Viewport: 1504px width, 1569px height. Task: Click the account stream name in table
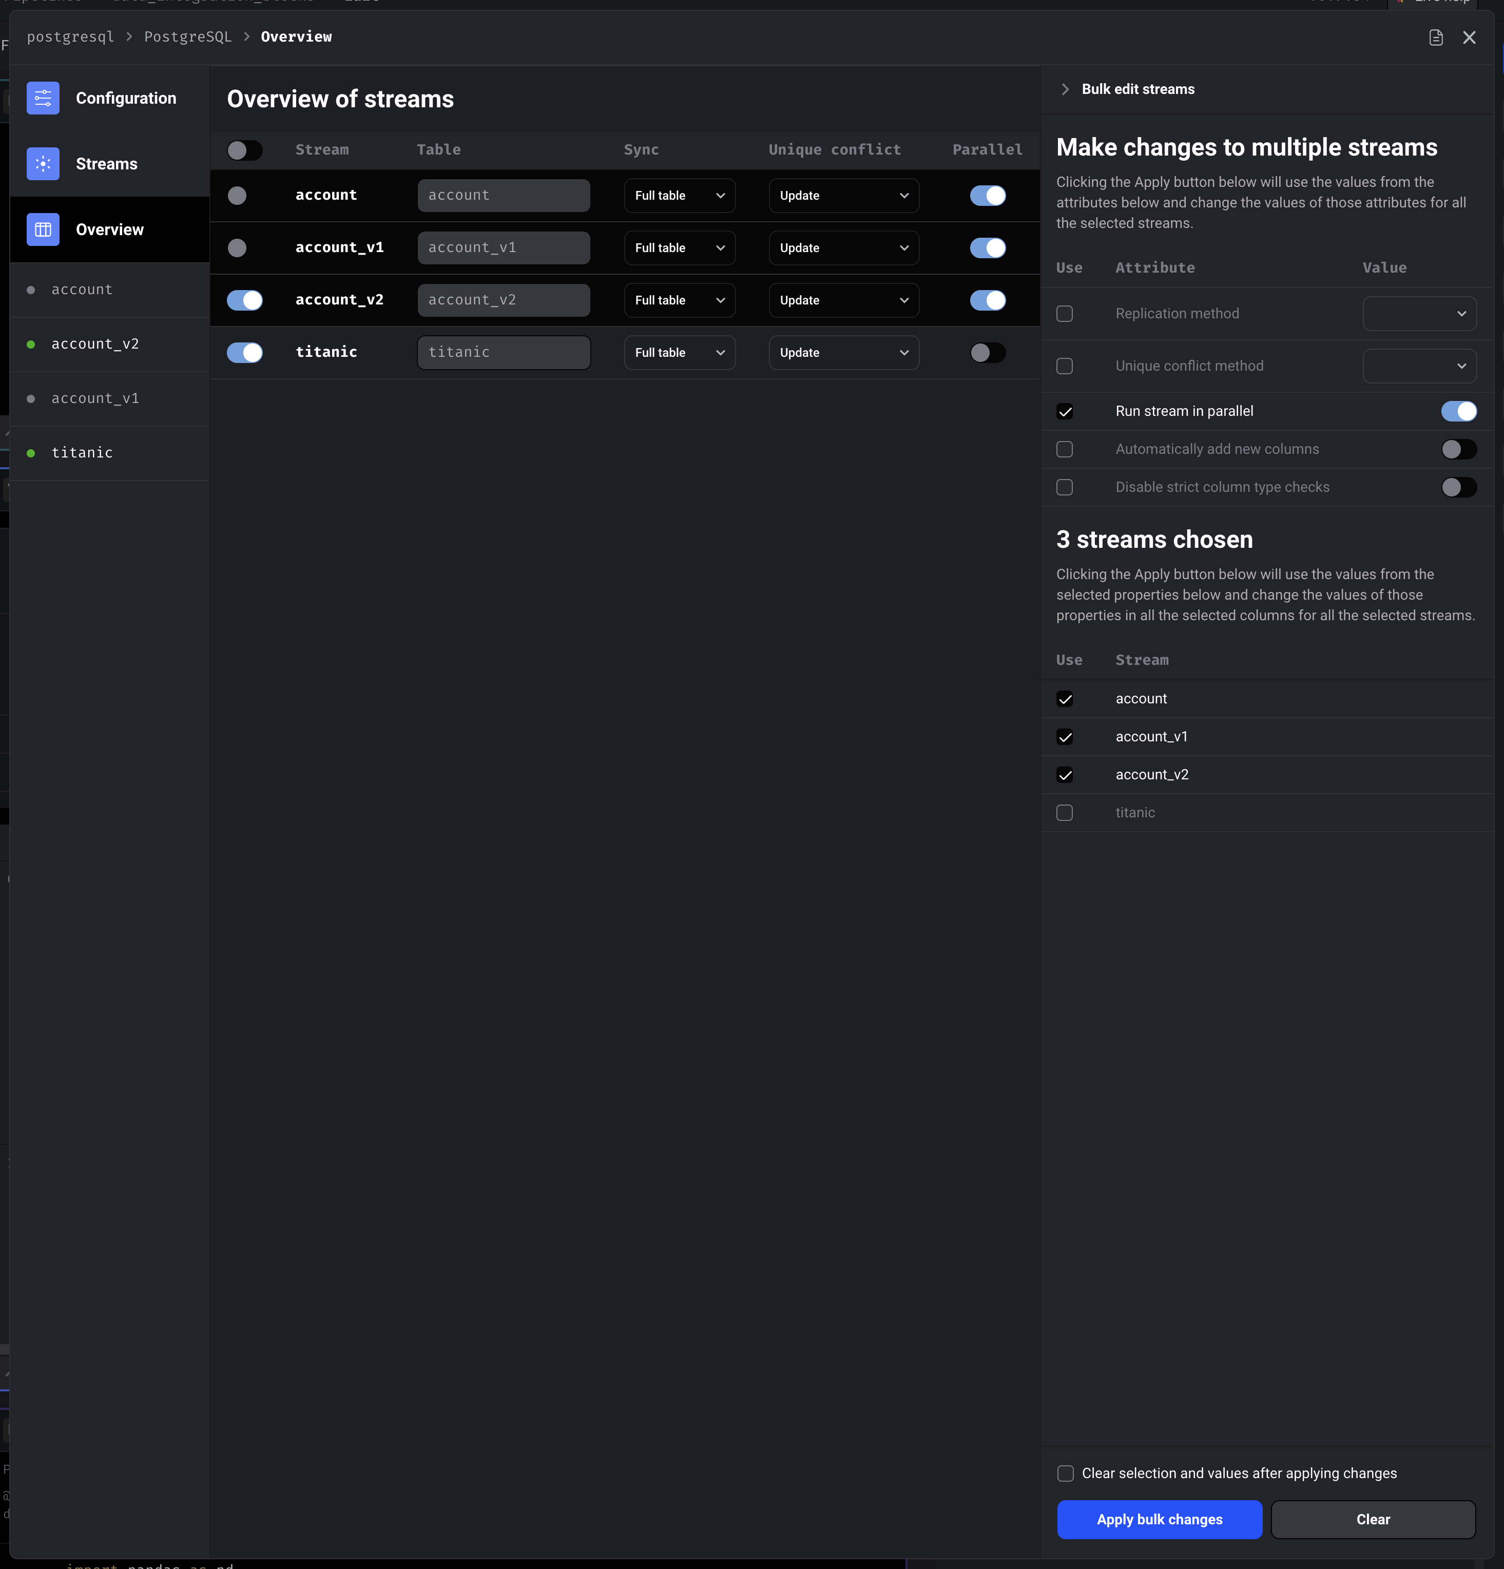tap(326, 195)
